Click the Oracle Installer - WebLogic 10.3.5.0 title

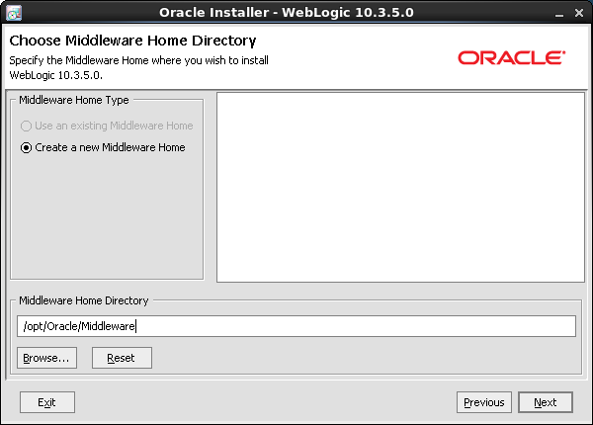[287, 13]
